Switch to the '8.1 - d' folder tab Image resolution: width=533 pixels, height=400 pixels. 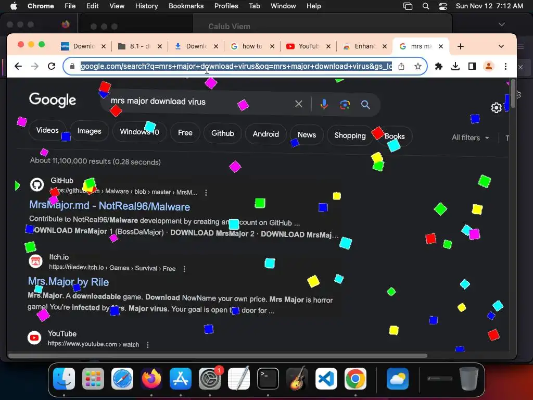(139, 46)
